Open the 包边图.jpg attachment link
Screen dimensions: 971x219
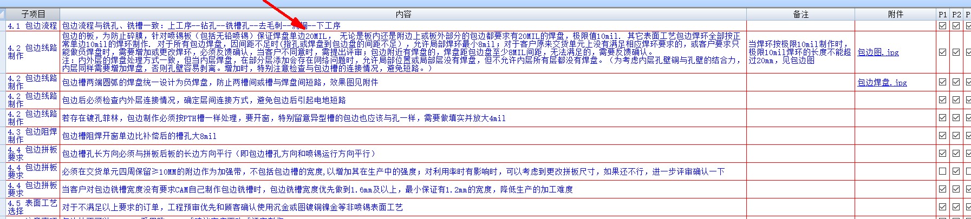click(x=878, y=52)
